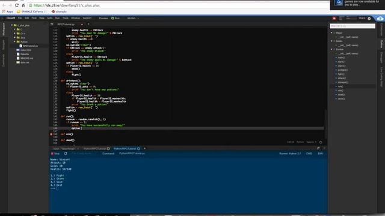Open the File menu
The image size is (385, 216).
pos(20,18)
